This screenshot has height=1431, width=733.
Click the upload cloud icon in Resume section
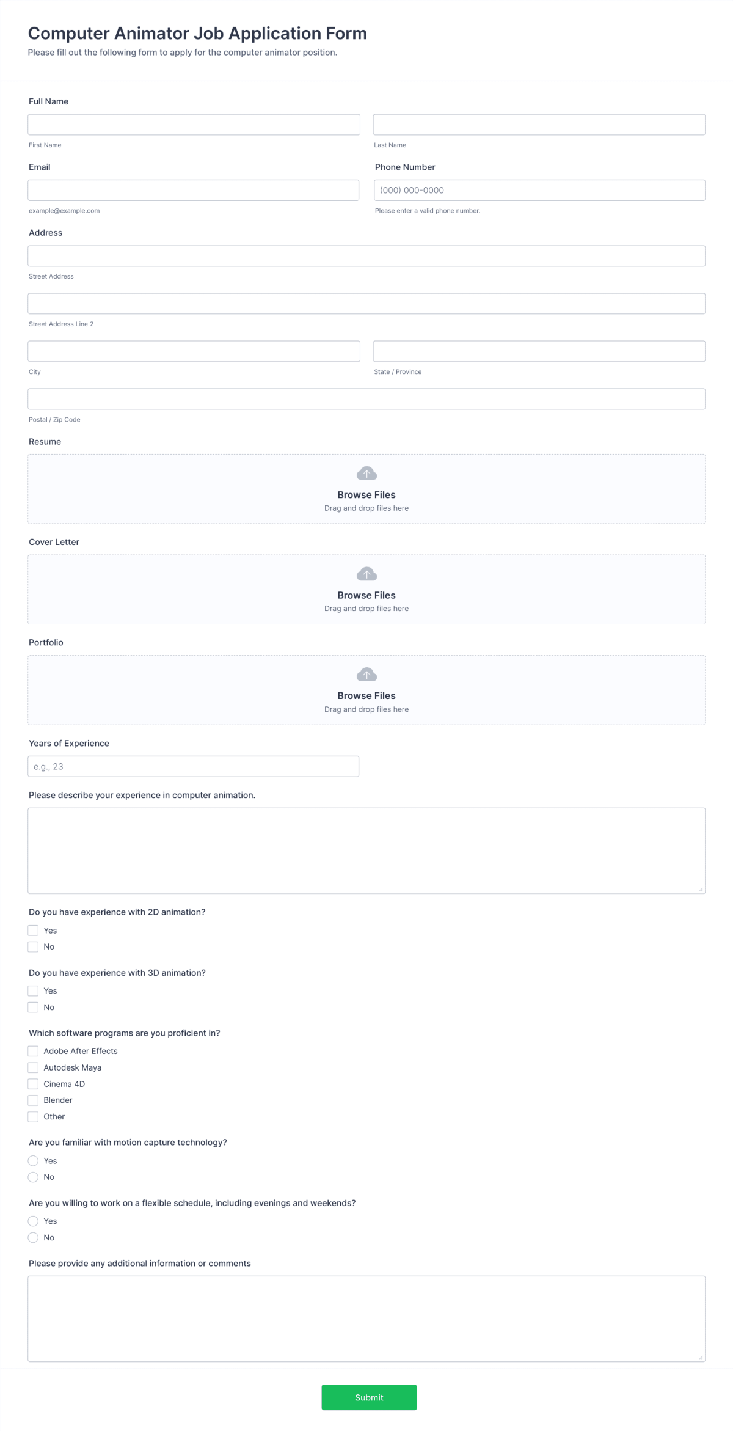366,473
